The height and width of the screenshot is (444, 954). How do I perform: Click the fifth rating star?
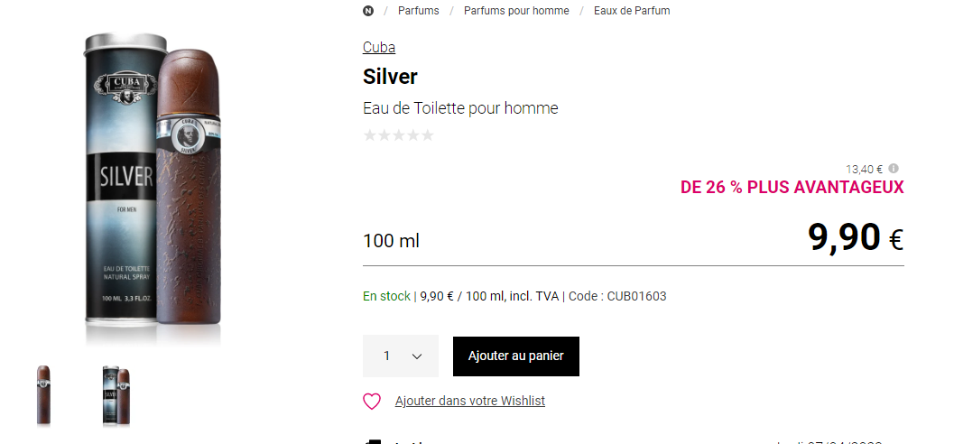pyautogui.click(x=428, y=135)
